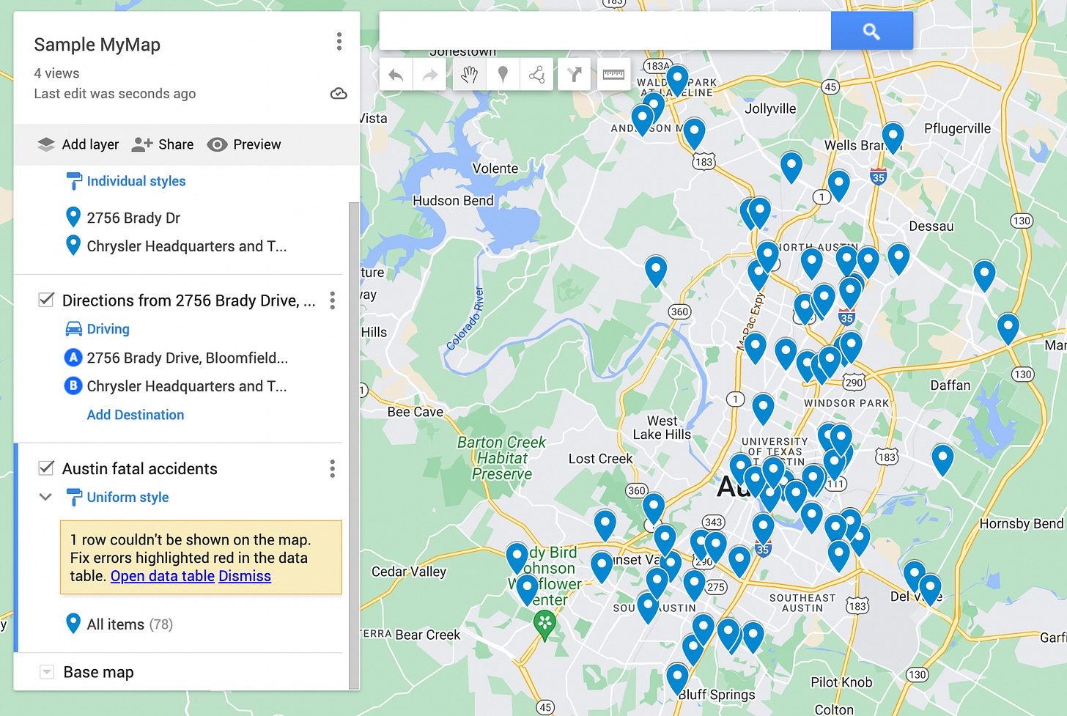The image size is (1067, 716).
Task: Click the Preview button
Action: [x=244, y=144]
